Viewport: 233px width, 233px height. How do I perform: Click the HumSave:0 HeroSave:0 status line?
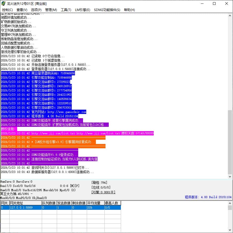[16, 182]
